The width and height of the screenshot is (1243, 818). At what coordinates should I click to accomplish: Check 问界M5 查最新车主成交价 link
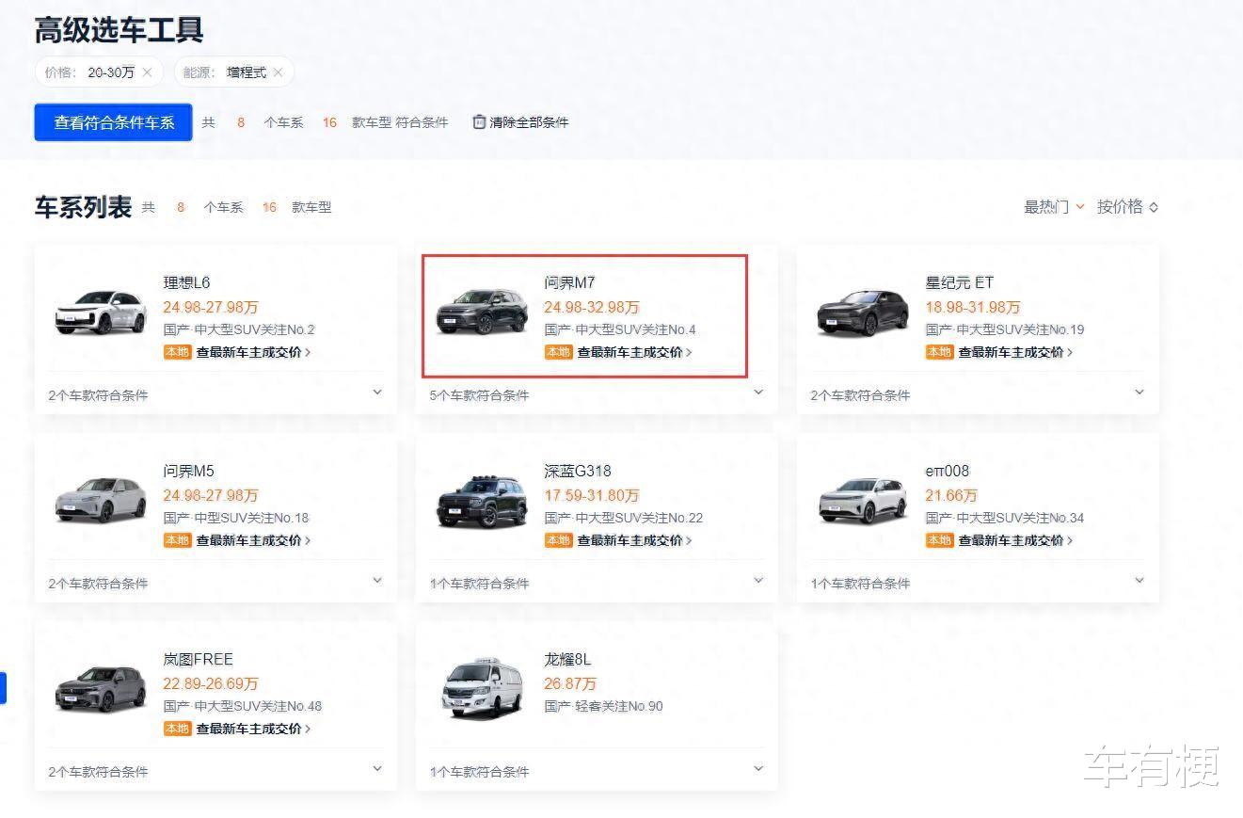tap(253, 540)
